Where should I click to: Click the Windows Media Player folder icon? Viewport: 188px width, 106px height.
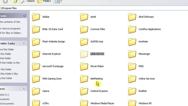pos(84,103)
